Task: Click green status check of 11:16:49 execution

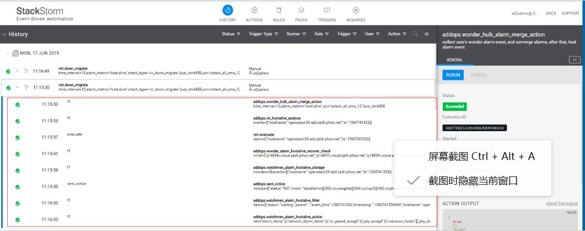Action: 8,71
